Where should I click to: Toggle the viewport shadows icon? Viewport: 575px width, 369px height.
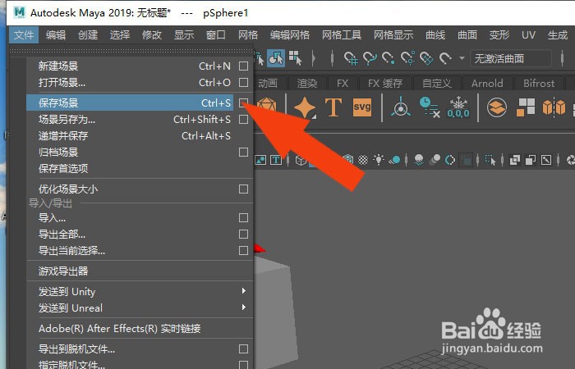click(394, 160)
